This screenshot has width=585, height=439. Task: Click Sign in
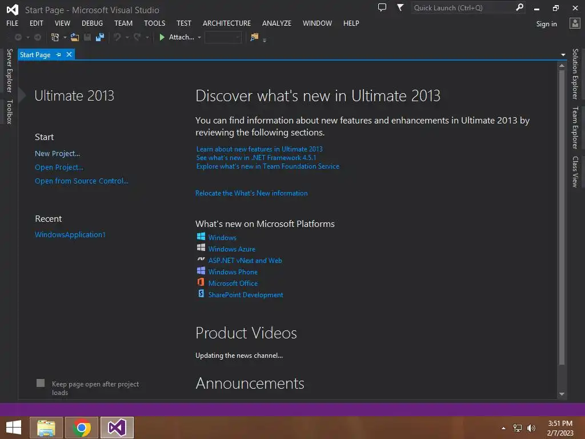click(x=546, y=24)
